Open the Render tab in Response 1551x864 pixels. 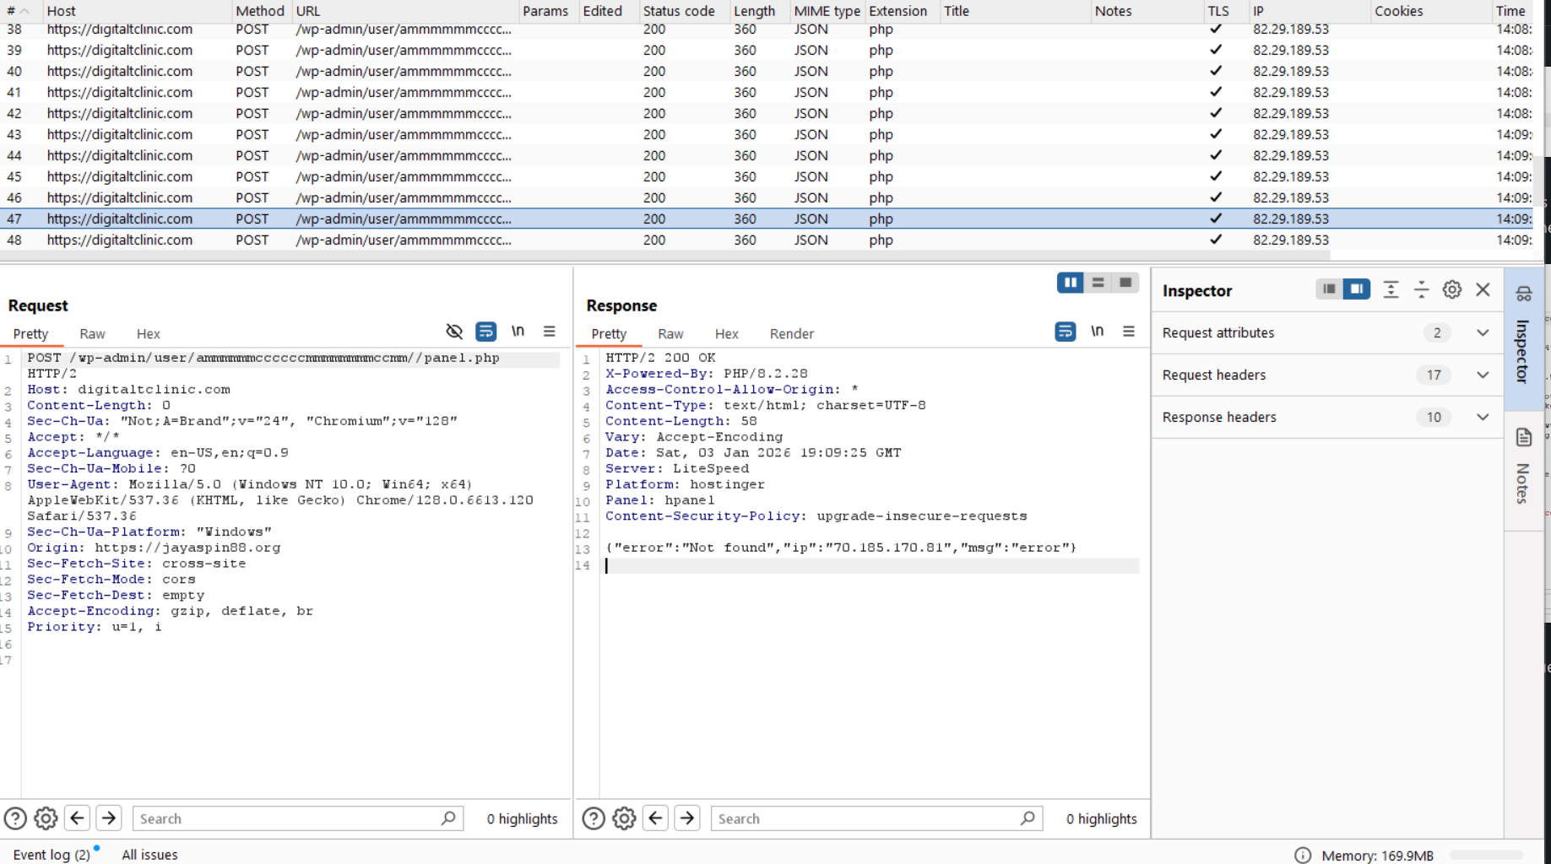pos(791,334)
